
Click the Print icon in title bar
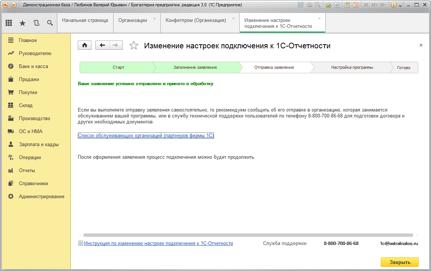click(x=309, y=5)
